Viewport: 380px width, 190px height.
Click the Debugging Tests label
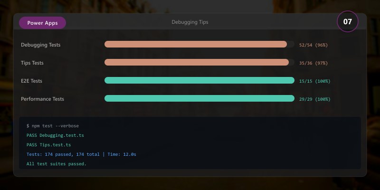pos(41,45)
